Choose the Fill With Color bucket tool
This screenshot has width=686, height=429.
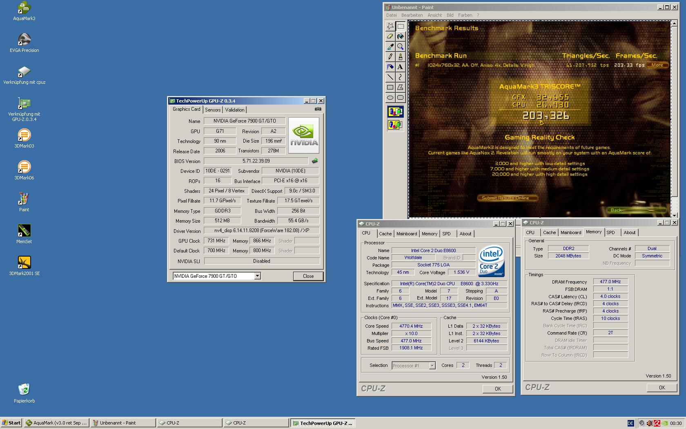401,36
